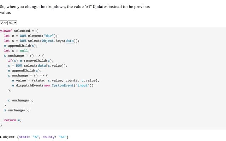Screen dimensions: 226x141
Task: Click underlined "data" in the Object.keys line
Action: [x=70, y=41]
